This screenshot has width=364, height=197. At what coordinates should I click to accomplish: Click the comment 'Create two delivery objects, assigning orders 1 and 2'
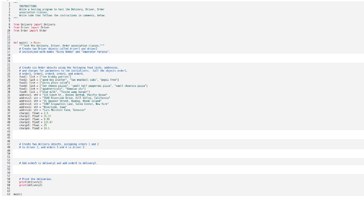click(x=59, y=144)
